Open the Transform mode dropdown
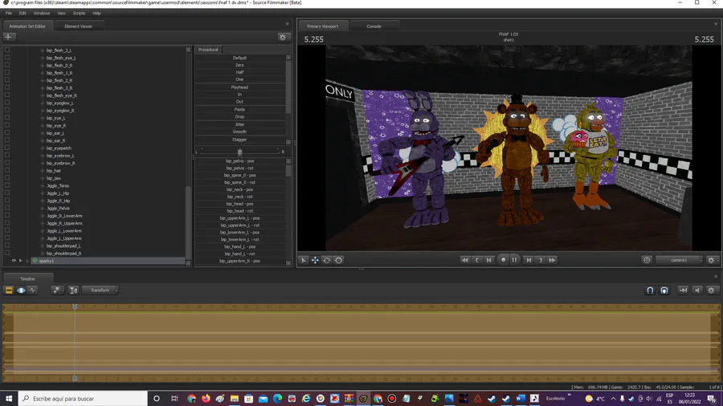The image size is (723, 406). (100, 290)
